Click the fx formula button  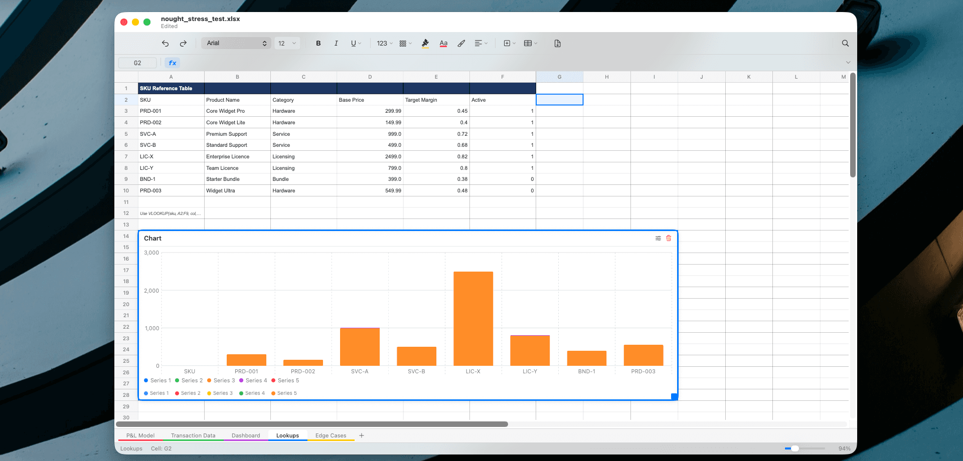click(172, 63)
